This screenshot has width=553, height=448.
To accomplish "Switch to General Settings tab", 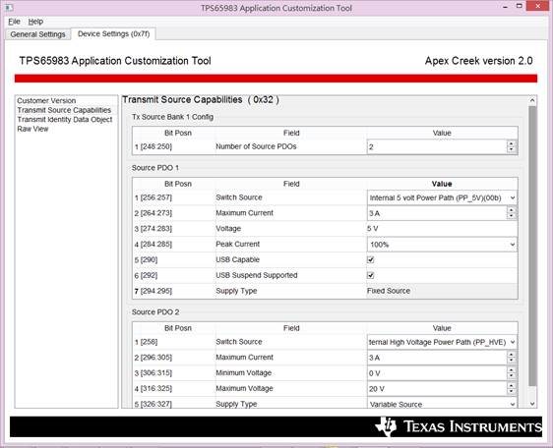I will pos(37,34).
